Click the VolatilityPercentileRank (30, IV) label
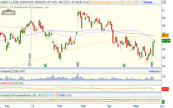The image size is (173, 108). tap(21, 95)
